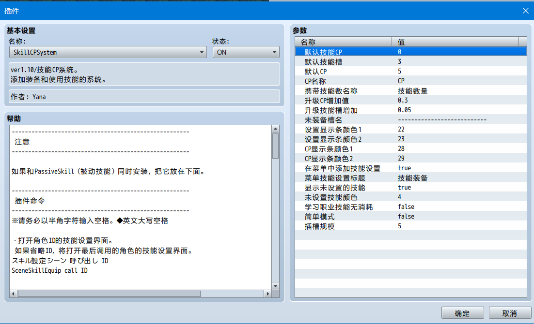
Task: Click the author field 作者: Yana
Action: 144,97
